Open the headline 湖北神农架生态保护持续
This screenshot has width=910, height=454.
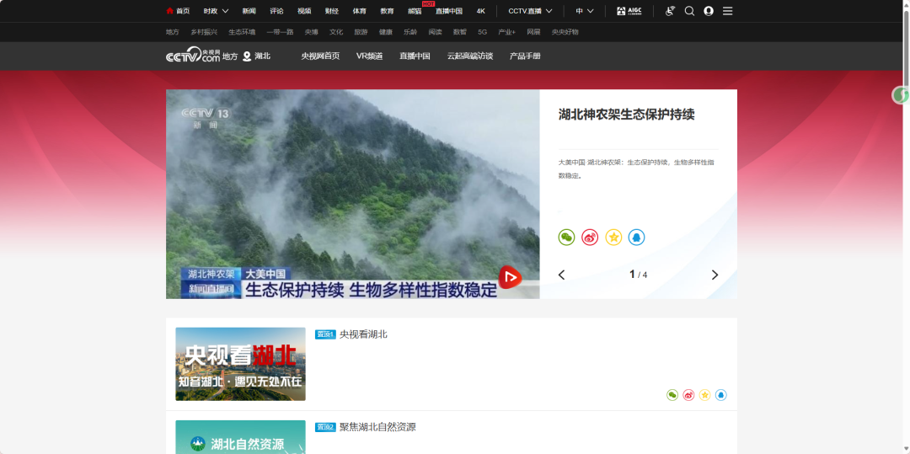627,115
